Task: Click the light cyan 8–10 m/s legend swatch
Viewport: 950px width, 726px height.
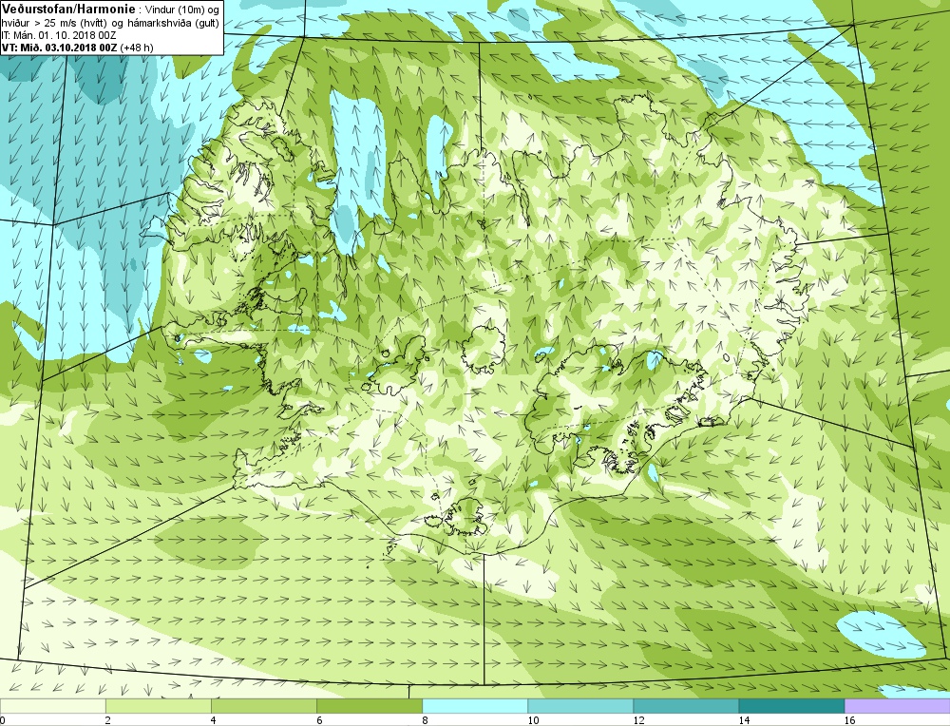Action: pyautogui.click(x=475, y=706)
